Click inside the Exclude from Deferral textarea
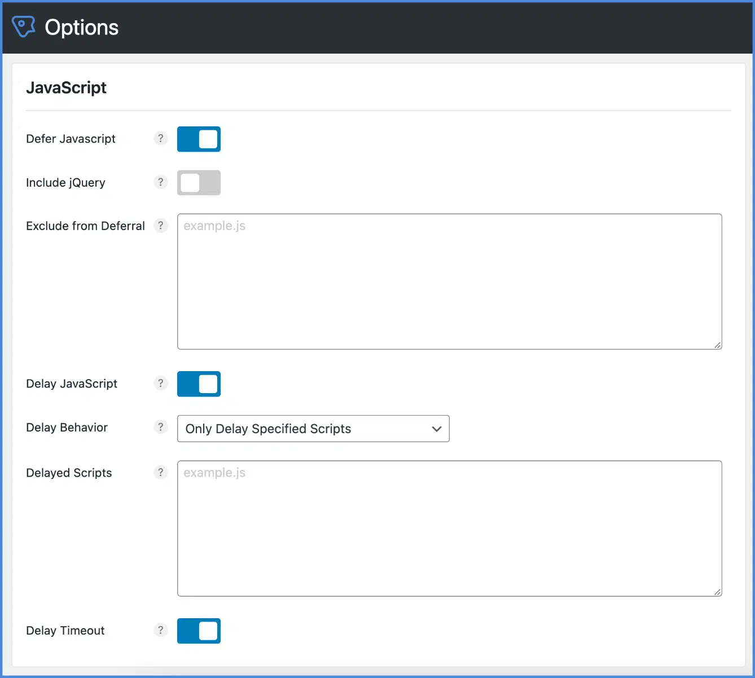This screenshot has height=678, width=755. coord(449,281)
